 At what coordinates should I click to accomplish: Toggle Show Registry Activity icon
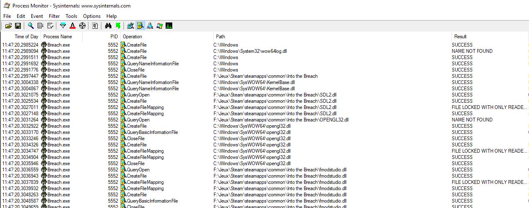(131, 26)
